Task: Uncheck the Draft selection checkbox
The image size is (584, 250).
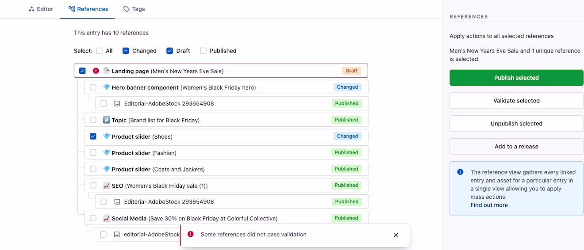Action: [x=169, y=51]
